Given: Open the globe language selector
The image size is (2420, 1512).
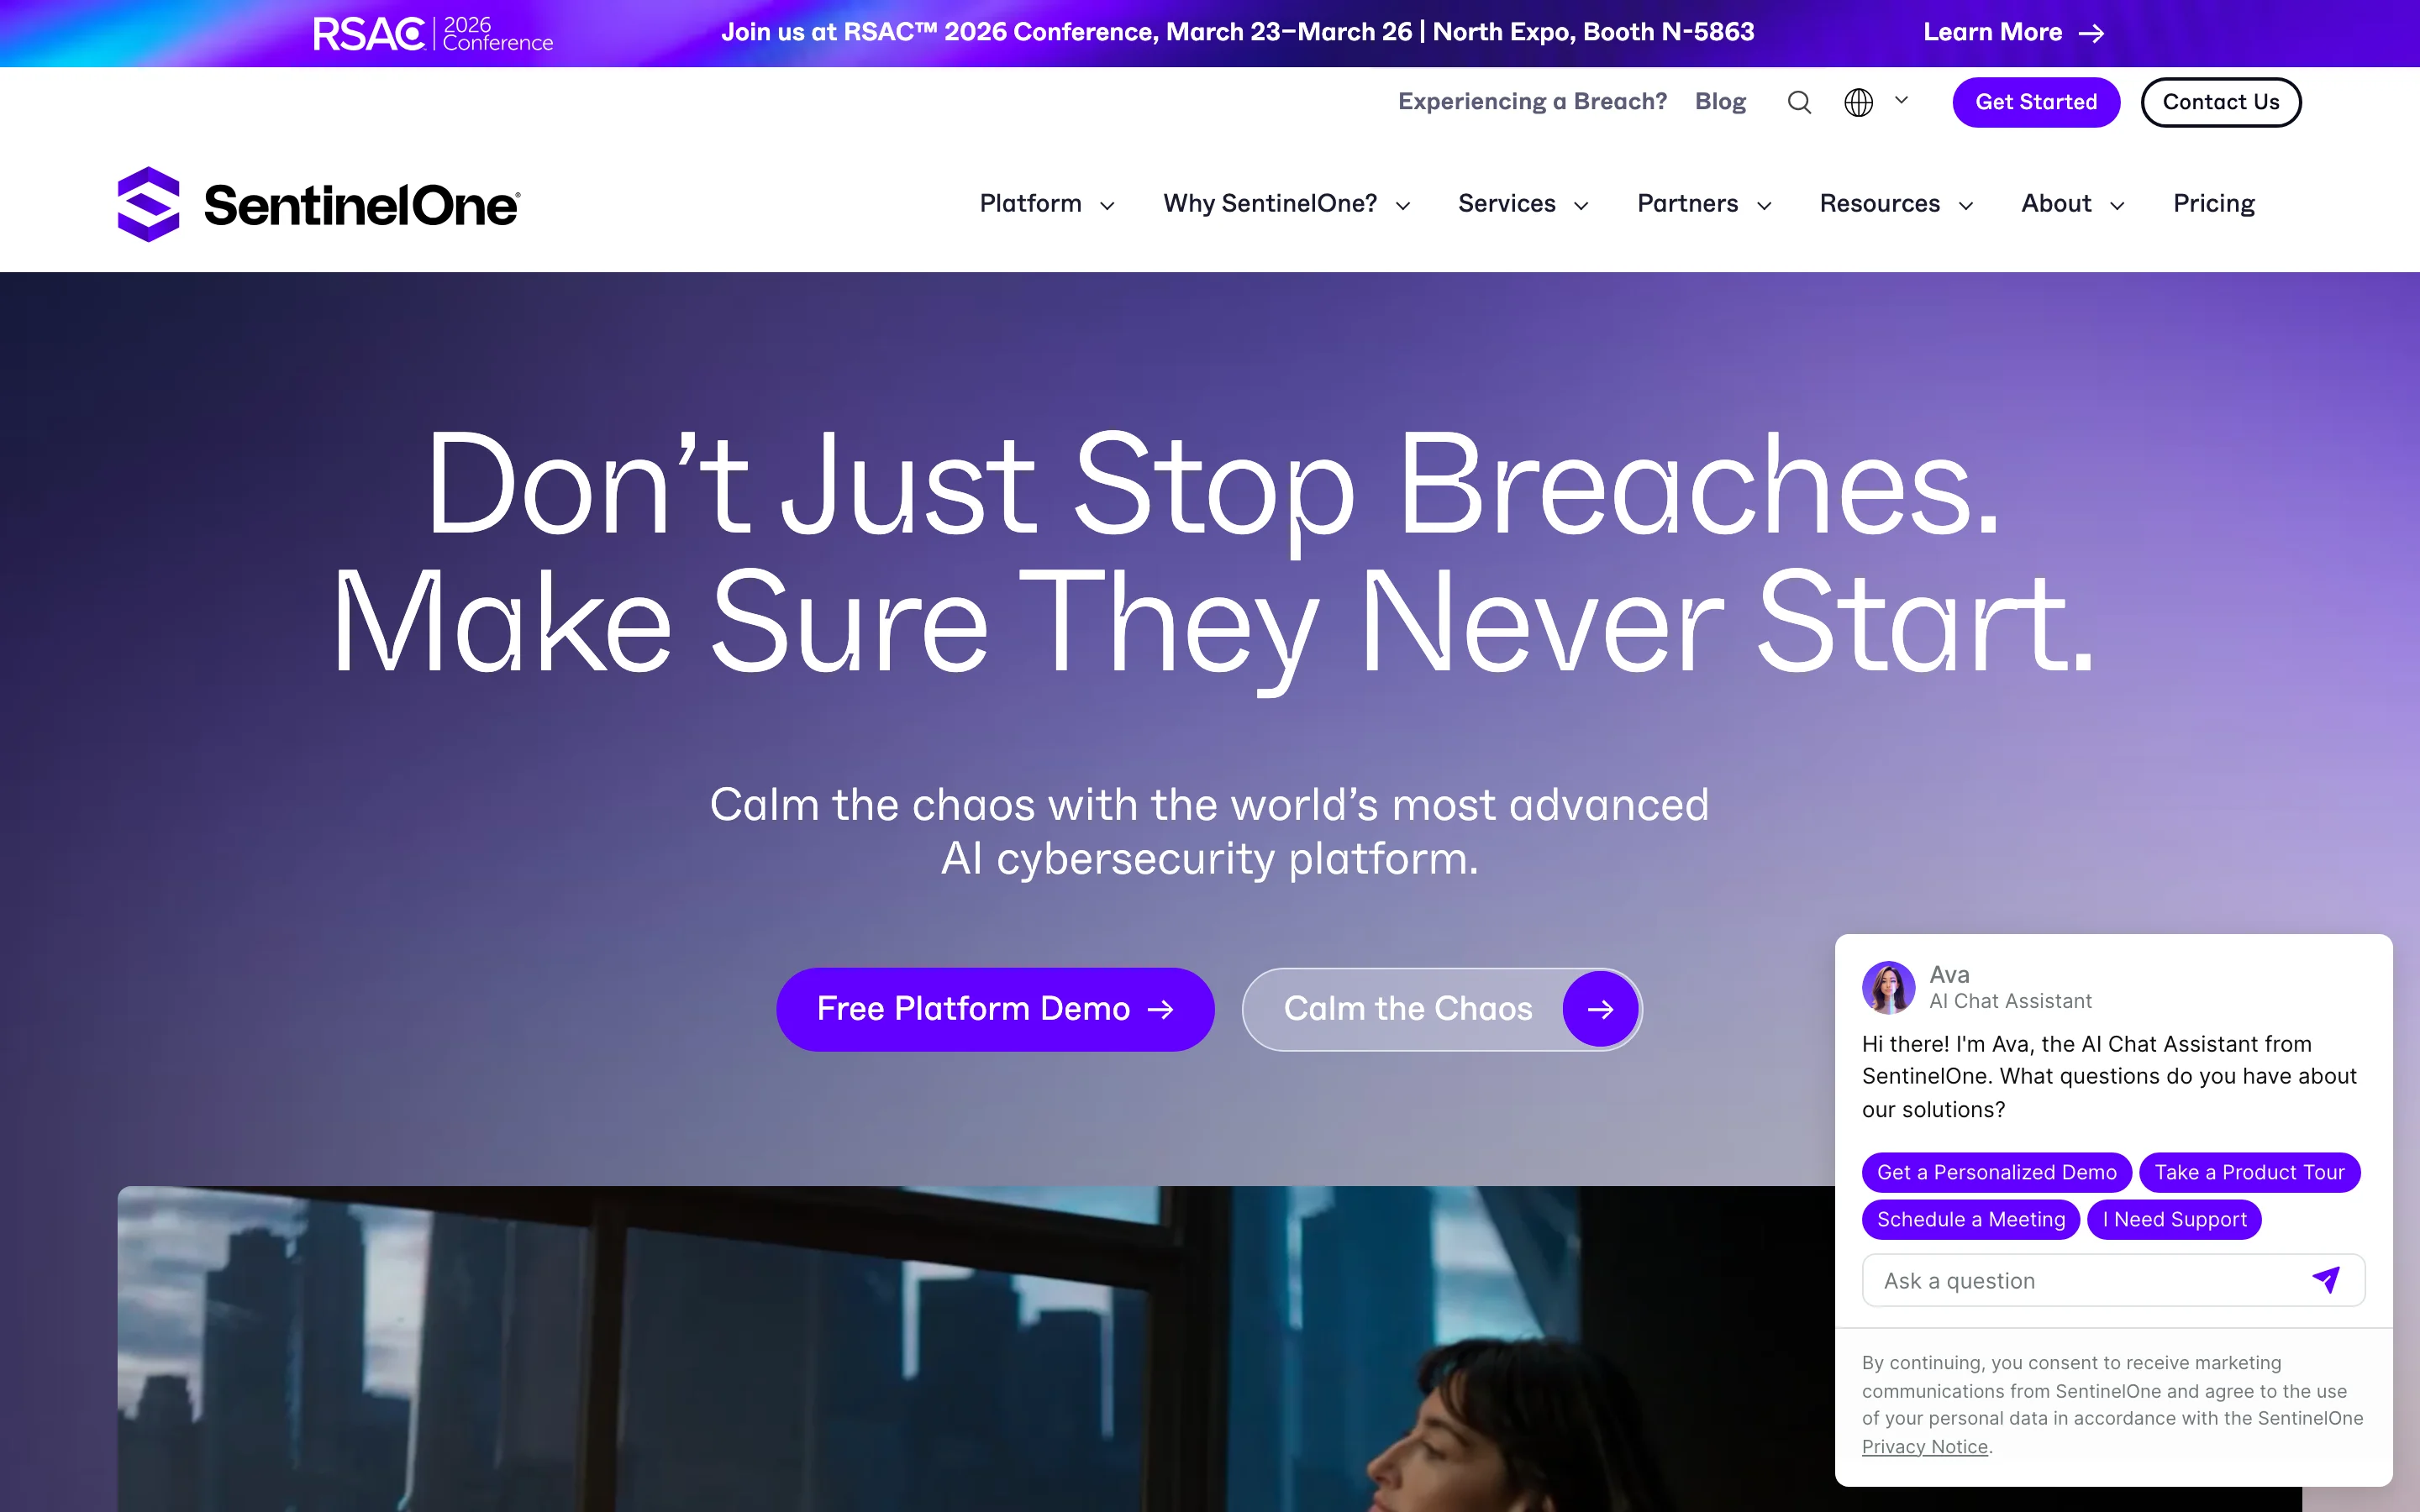Looking at the screenshot, I should pyautogui.click(x=1858, y=102).
